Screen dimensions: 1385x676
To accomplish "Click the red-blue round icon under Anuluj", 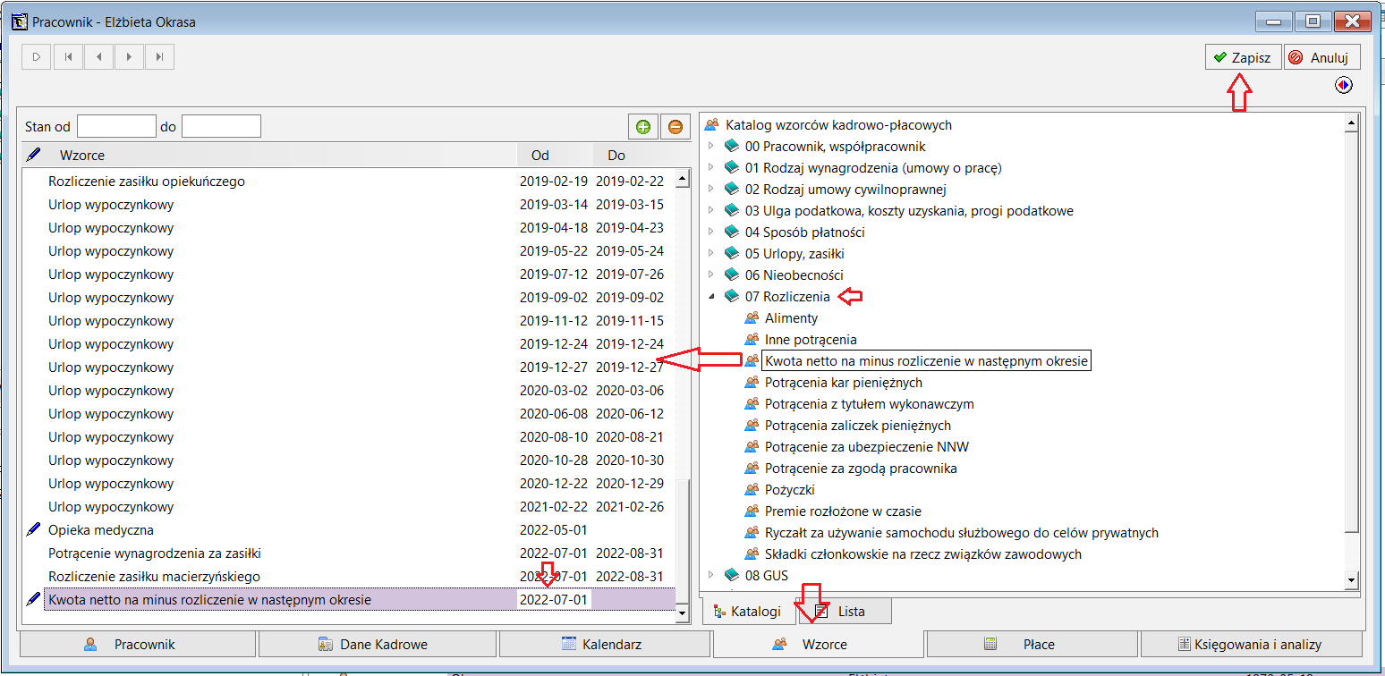I will pos(1344,85).
